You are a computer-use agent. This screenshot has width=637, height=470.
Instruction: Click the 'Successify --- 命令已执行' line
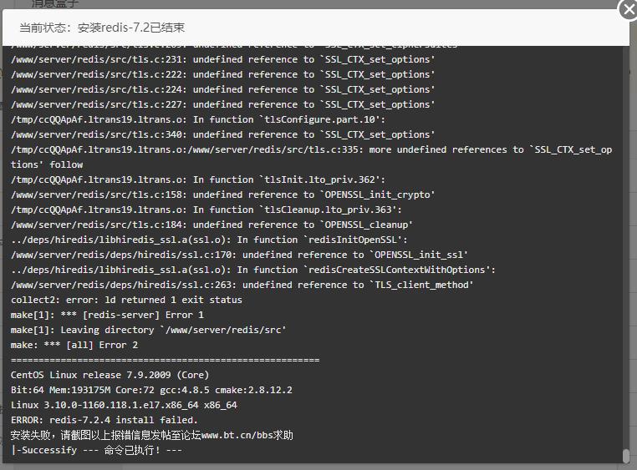click(x=97, y=450)
